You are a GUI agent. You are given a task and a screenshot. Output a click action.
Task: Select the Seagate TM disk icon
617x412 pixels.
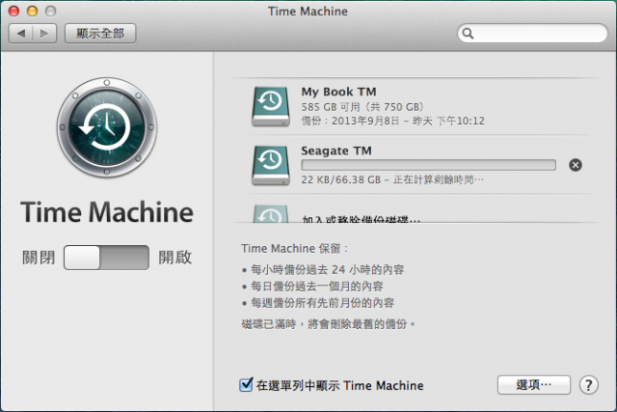click(271, 165)
